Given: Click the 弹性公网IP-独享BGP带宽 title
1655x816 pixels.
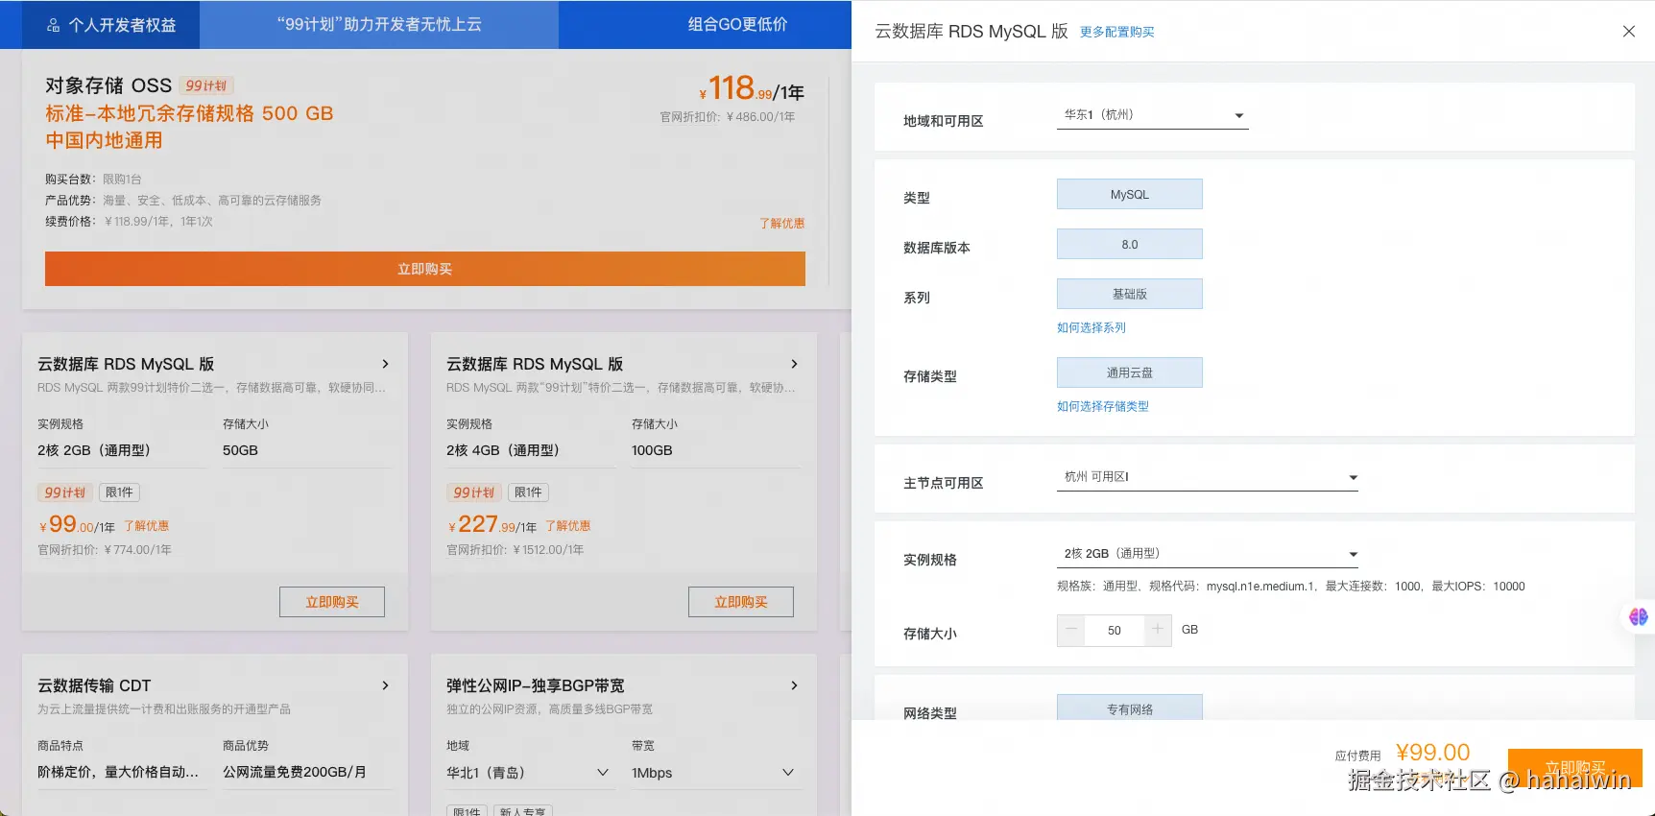Looking at the screenshot, I should point(536,685).
